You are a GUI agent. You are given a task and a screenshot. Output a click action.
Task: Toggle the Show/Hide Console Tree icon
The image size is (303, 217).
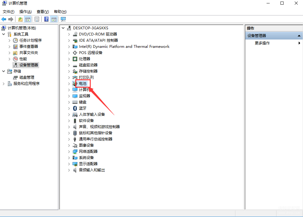tap(28, 19)
